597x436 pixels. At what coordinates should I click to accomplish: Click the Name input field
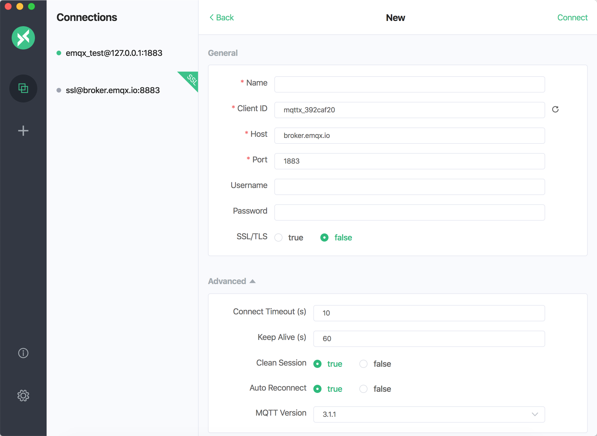tap(409, 84)
